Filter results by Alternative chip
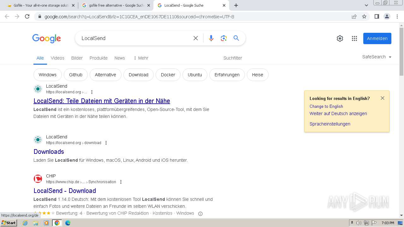The height and width of the screenshot is (227, 404). pos(105,75)
